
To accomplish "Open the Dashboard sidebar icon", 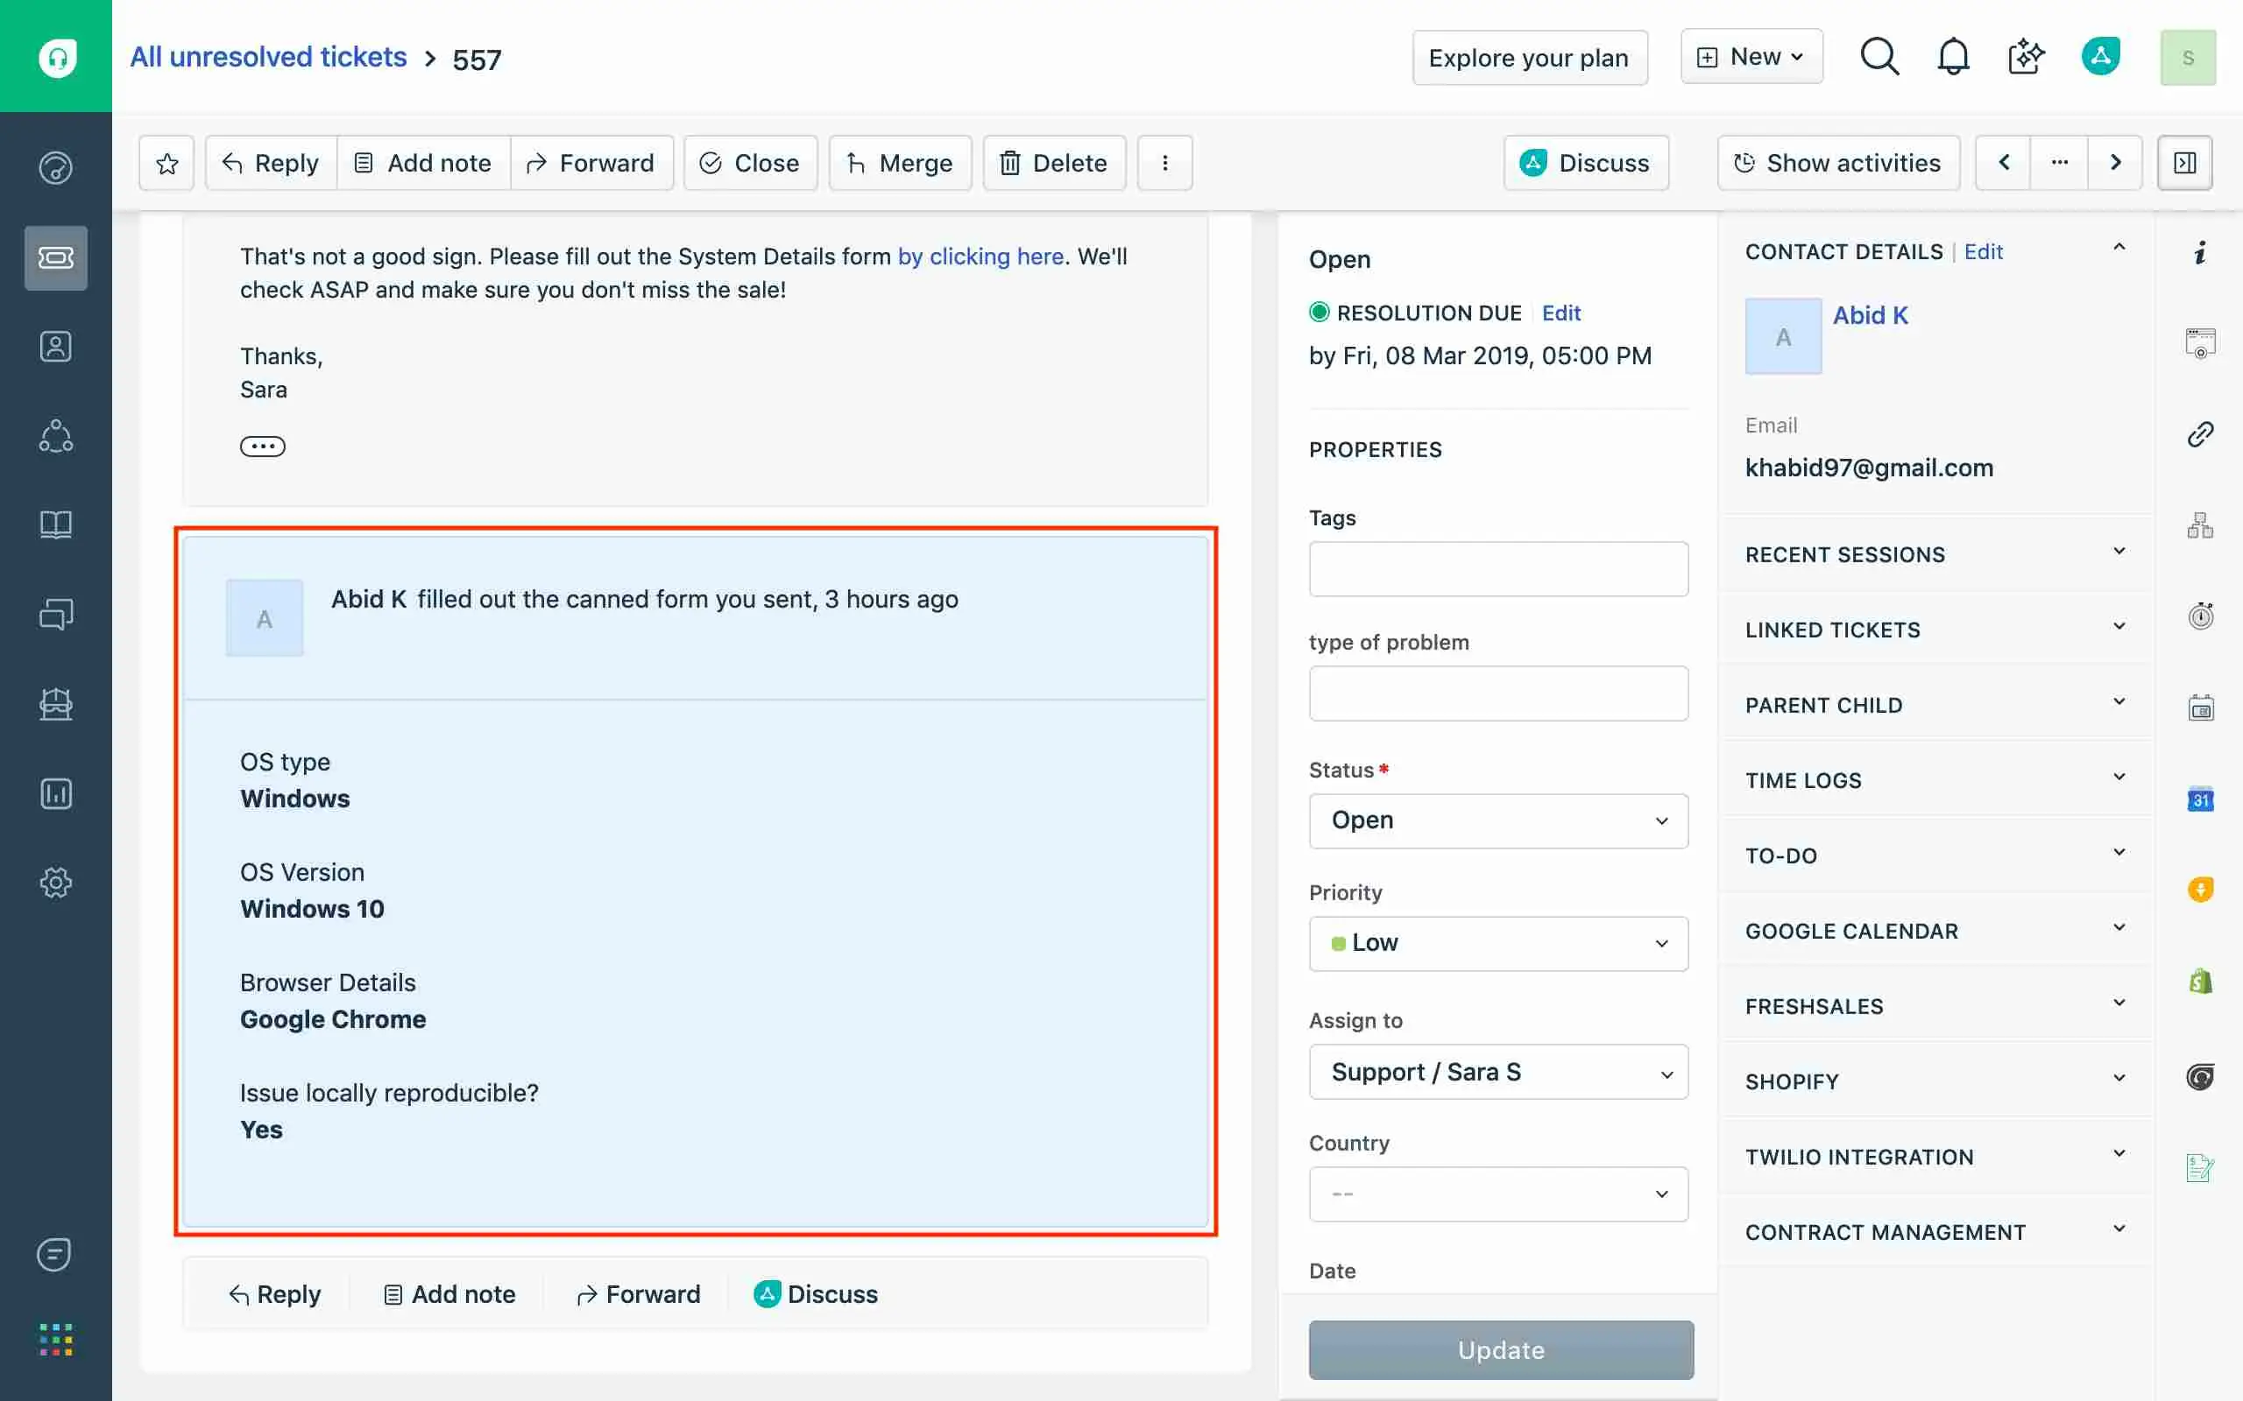I will [55, 168].
